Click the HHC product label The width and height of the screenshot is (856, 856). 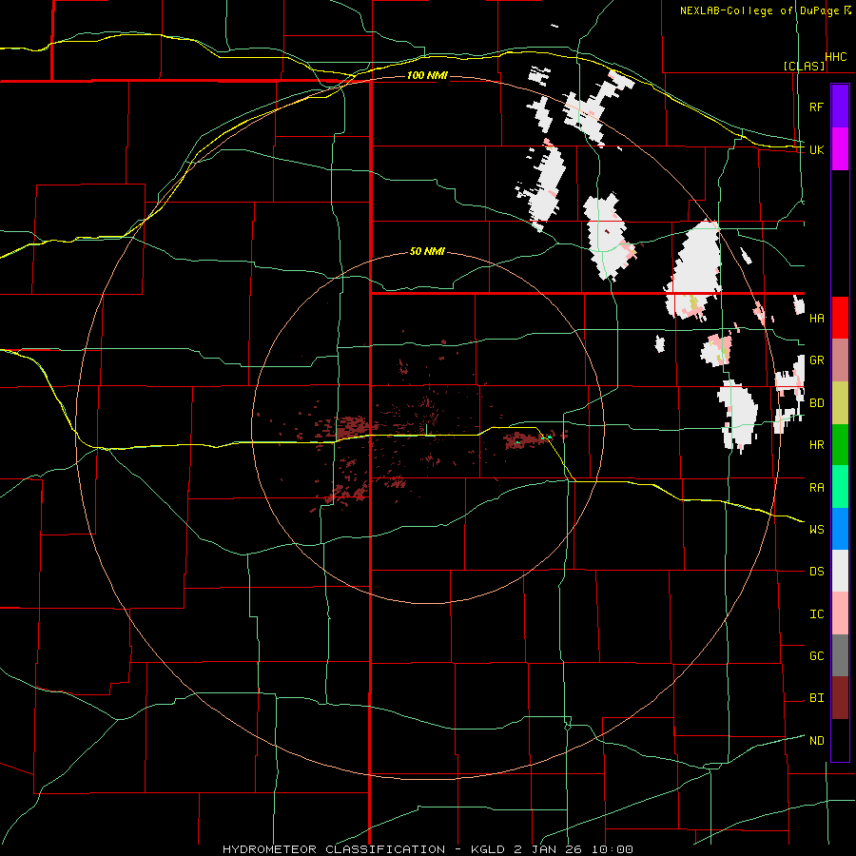coord(836,57)
